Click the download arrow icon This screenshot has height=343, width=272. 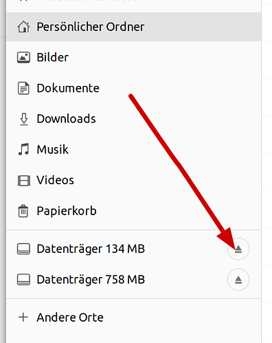[23, 119]
